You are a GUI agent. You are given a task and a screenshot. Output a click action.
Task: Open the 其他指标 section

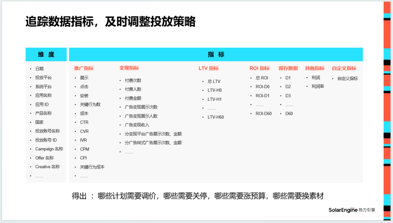[x=315, y=68]
